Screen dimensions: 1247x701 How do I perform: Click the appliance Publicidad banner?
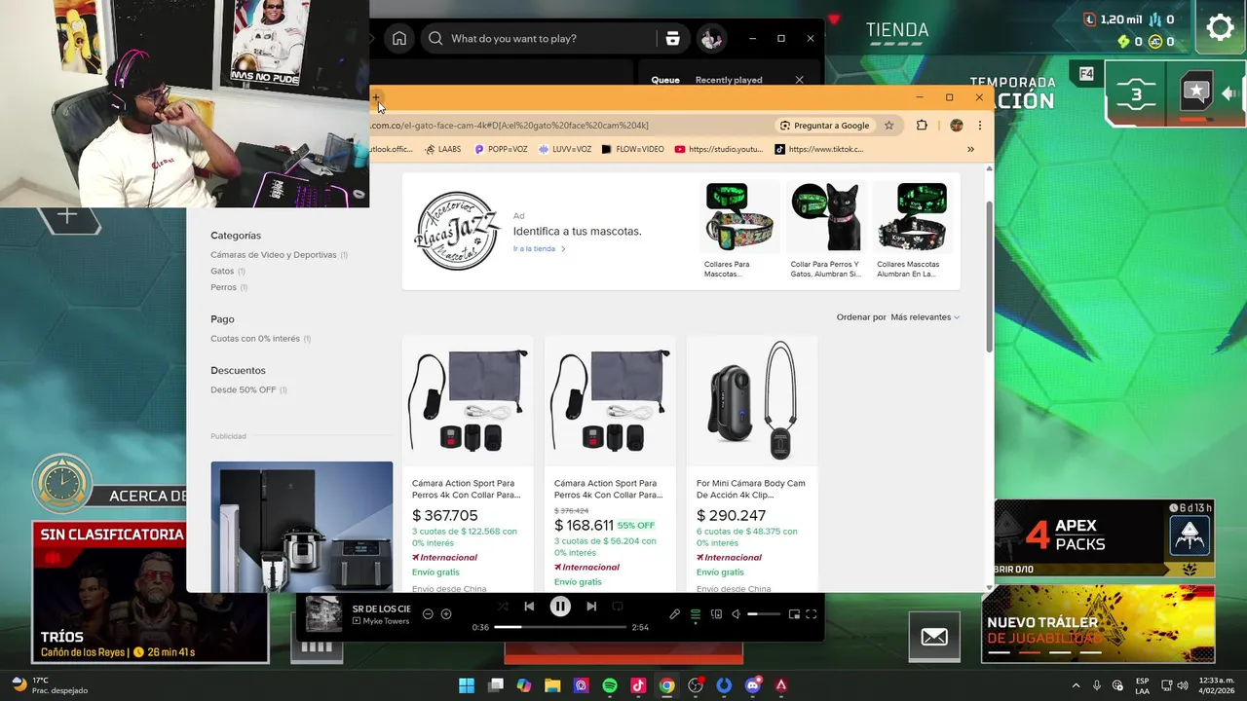coord(302,526)
